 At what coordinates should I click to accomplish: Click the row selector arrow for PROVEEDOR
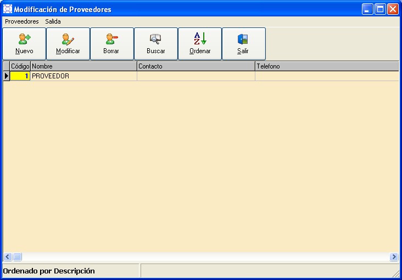pos(7,76)
